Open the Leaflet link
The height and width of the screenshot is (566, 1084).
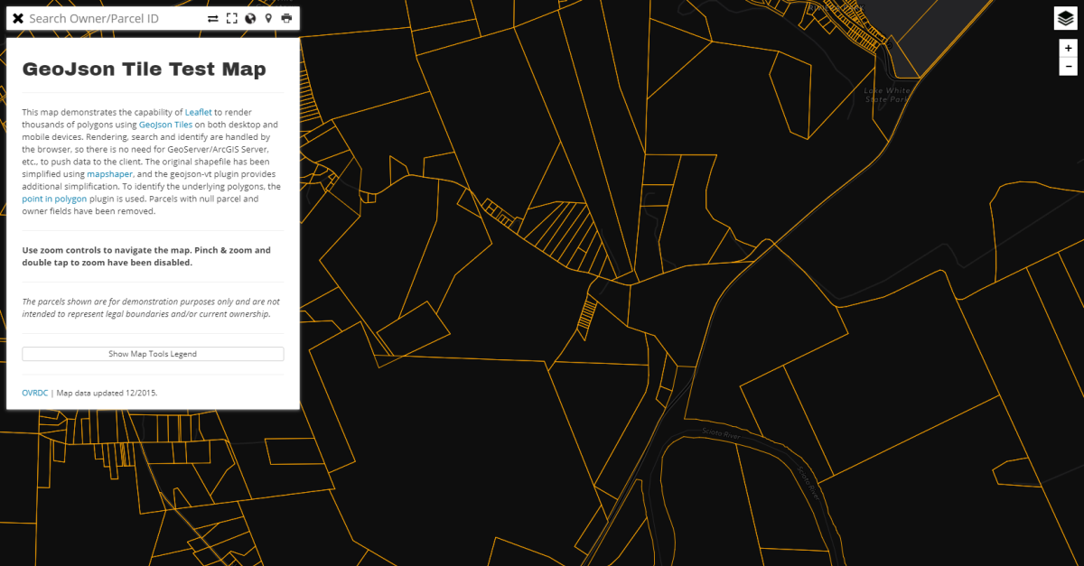coord(199,112)
